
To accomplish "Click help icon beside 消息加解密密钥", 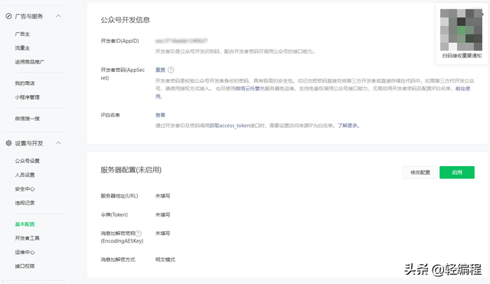I will [x=139, y=233].
